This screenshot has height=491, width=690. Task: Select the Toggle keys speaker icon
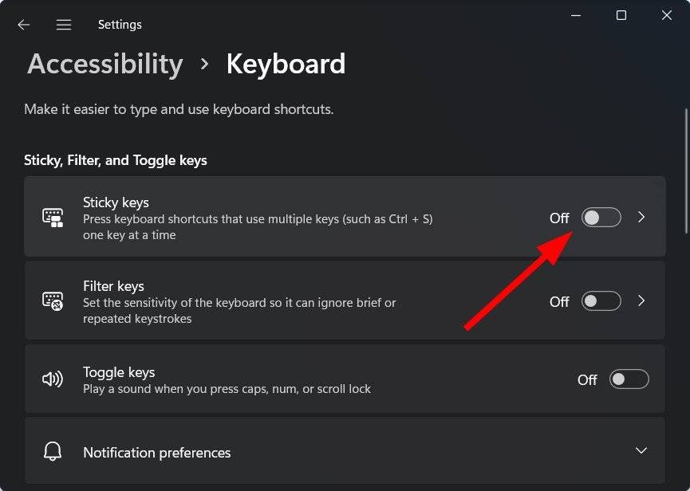[53, 379]
